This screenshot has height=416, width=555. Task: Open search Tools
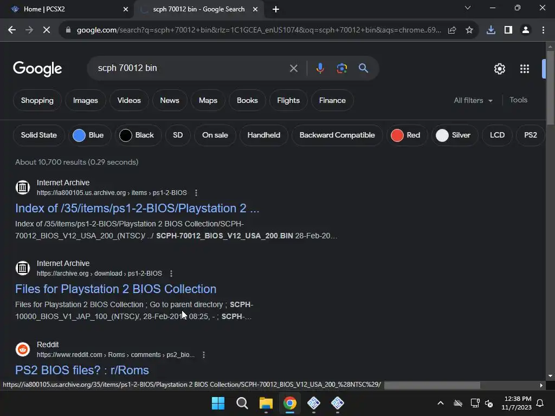[x=518, y=100]
